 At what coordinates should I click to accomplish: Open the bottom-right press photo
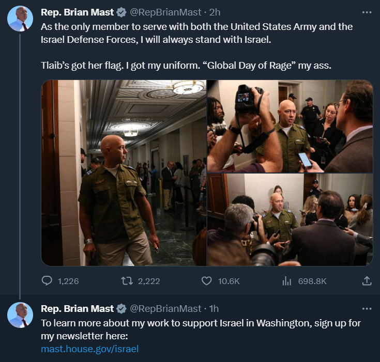click(290, 219)
